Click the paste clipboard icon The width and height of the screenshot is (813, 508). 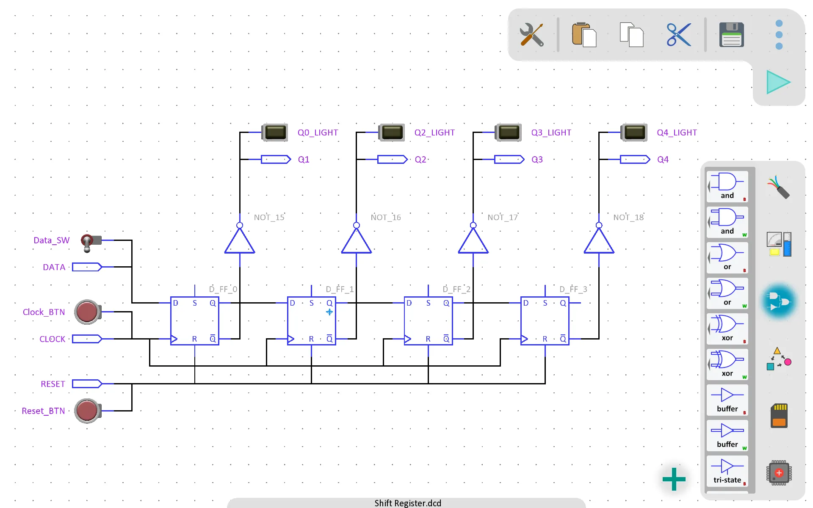click(584, 35)
